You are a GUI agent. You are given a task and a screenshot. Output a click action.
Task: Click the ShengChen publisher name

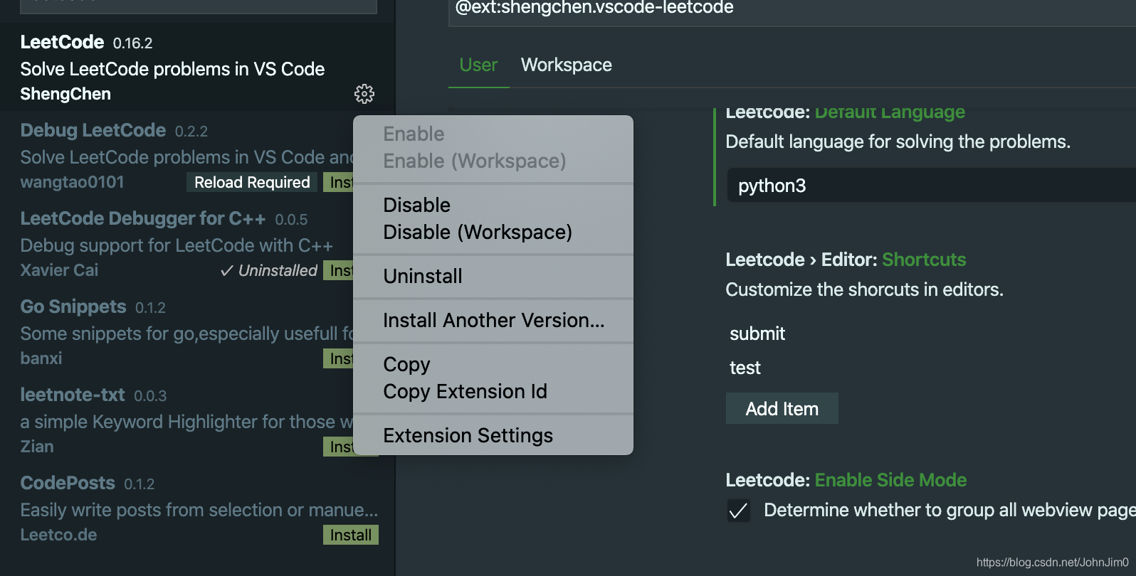pos(65,94)
